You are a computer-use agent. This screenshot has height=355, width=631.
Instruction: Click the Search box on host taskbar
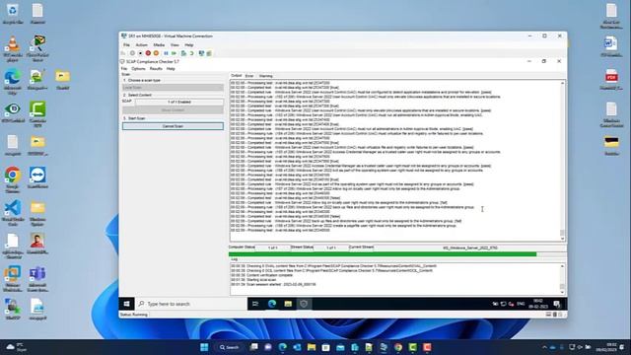[230, 347]
